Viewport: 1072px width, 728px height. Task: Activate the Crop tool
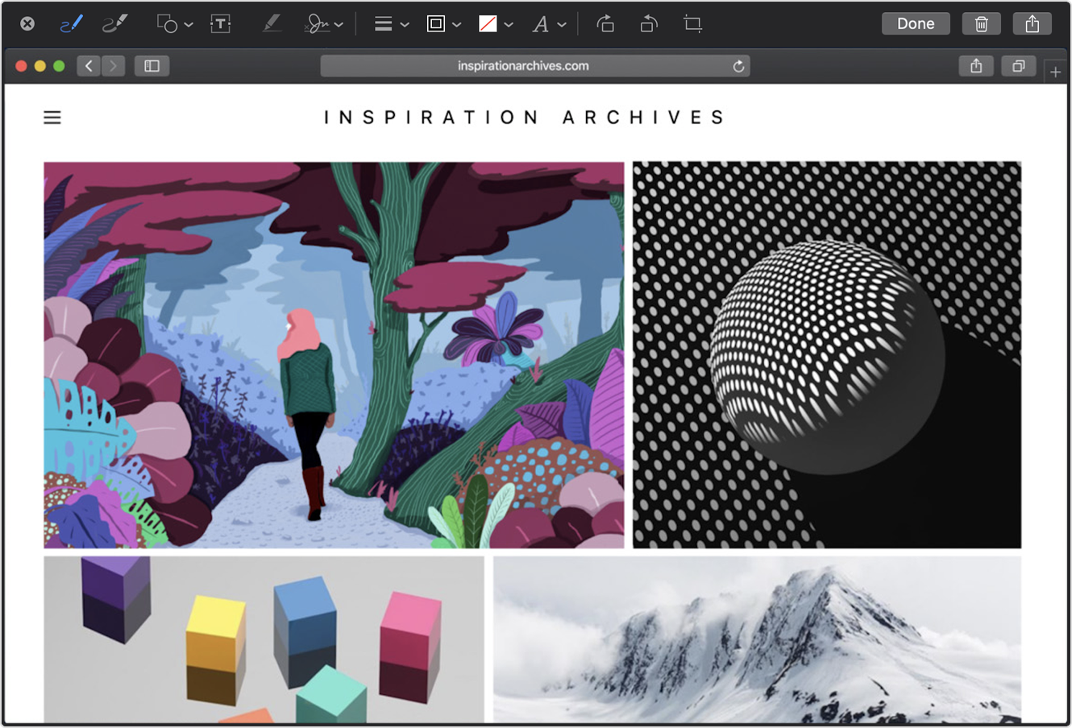(692, 24)
